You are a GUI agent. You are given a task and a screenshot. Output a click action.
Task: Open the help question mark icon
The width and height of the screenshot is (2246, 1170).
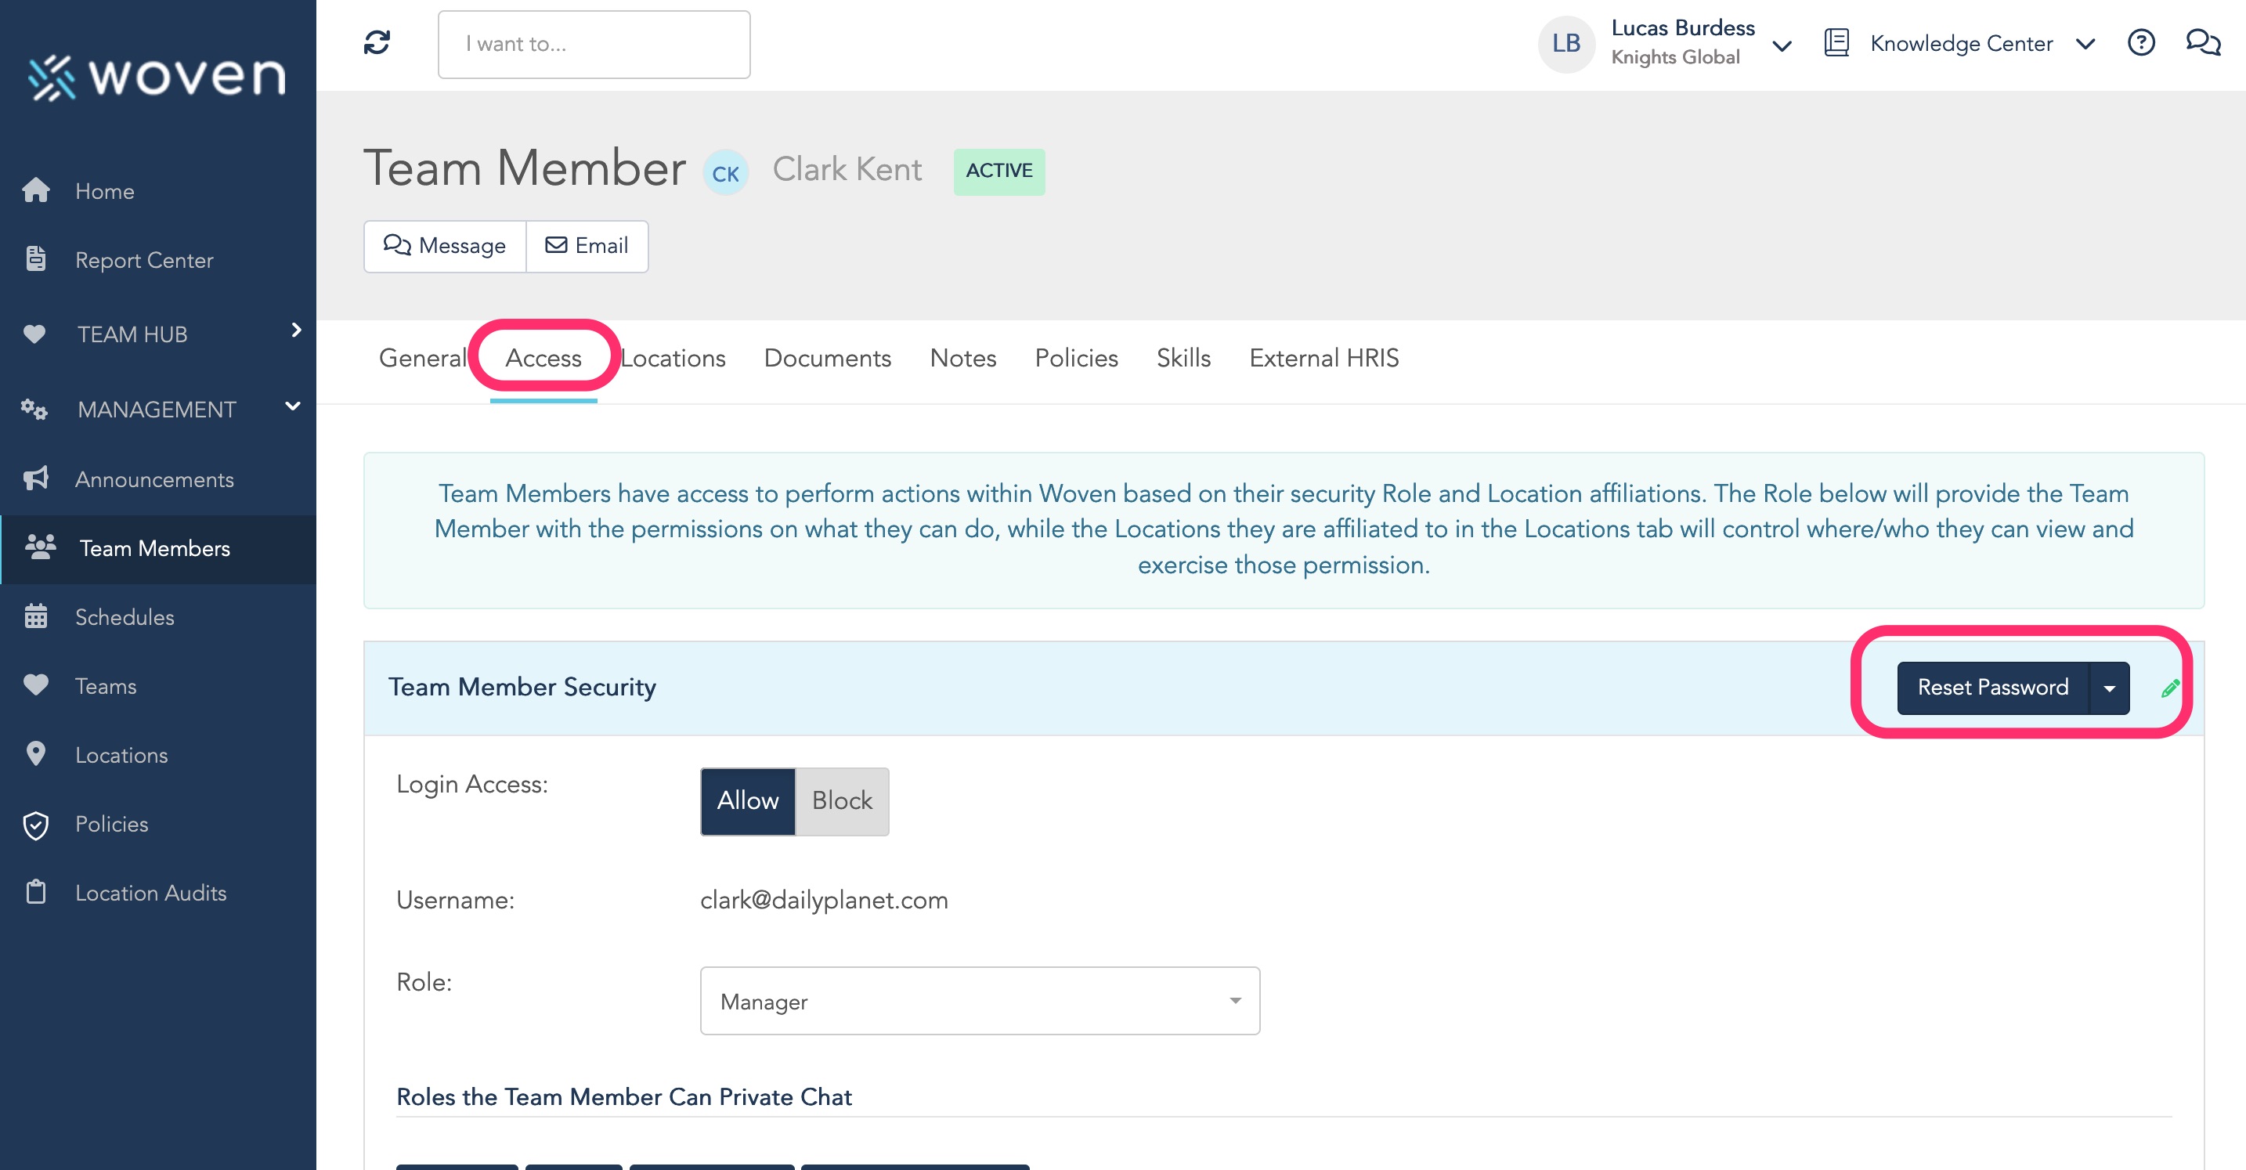pos(2141,43)
